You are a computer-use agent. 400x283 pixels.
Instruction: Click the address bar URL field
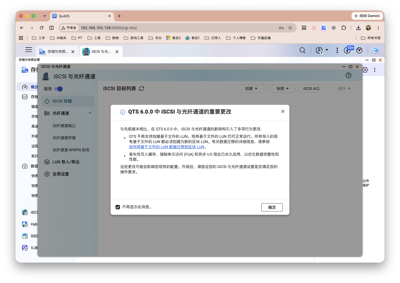coord(177,28)
